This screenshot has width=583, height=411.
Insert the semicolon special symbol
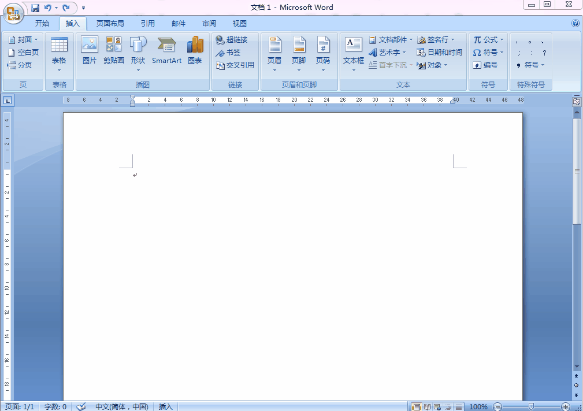[x=519, y=53]
